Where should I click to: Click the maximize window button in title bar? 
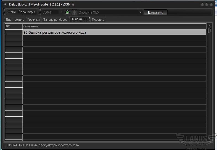click(206, 4)
